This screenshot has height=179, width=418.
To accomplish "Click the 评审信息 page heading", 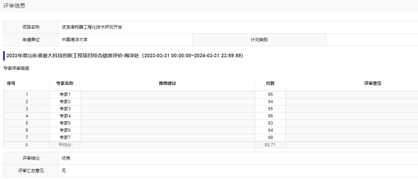I will [x=14, y=5].
